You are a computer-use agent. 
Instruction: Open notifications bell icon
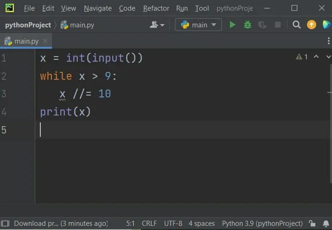(x=326, y=223)
